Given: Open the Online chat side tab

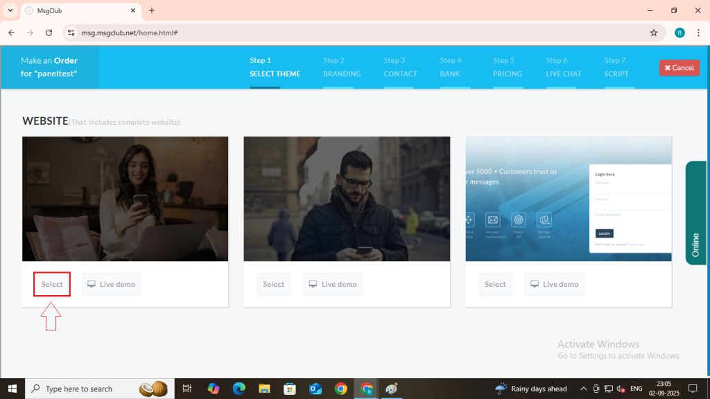Looking at the screenshot, I should [695, 213].
